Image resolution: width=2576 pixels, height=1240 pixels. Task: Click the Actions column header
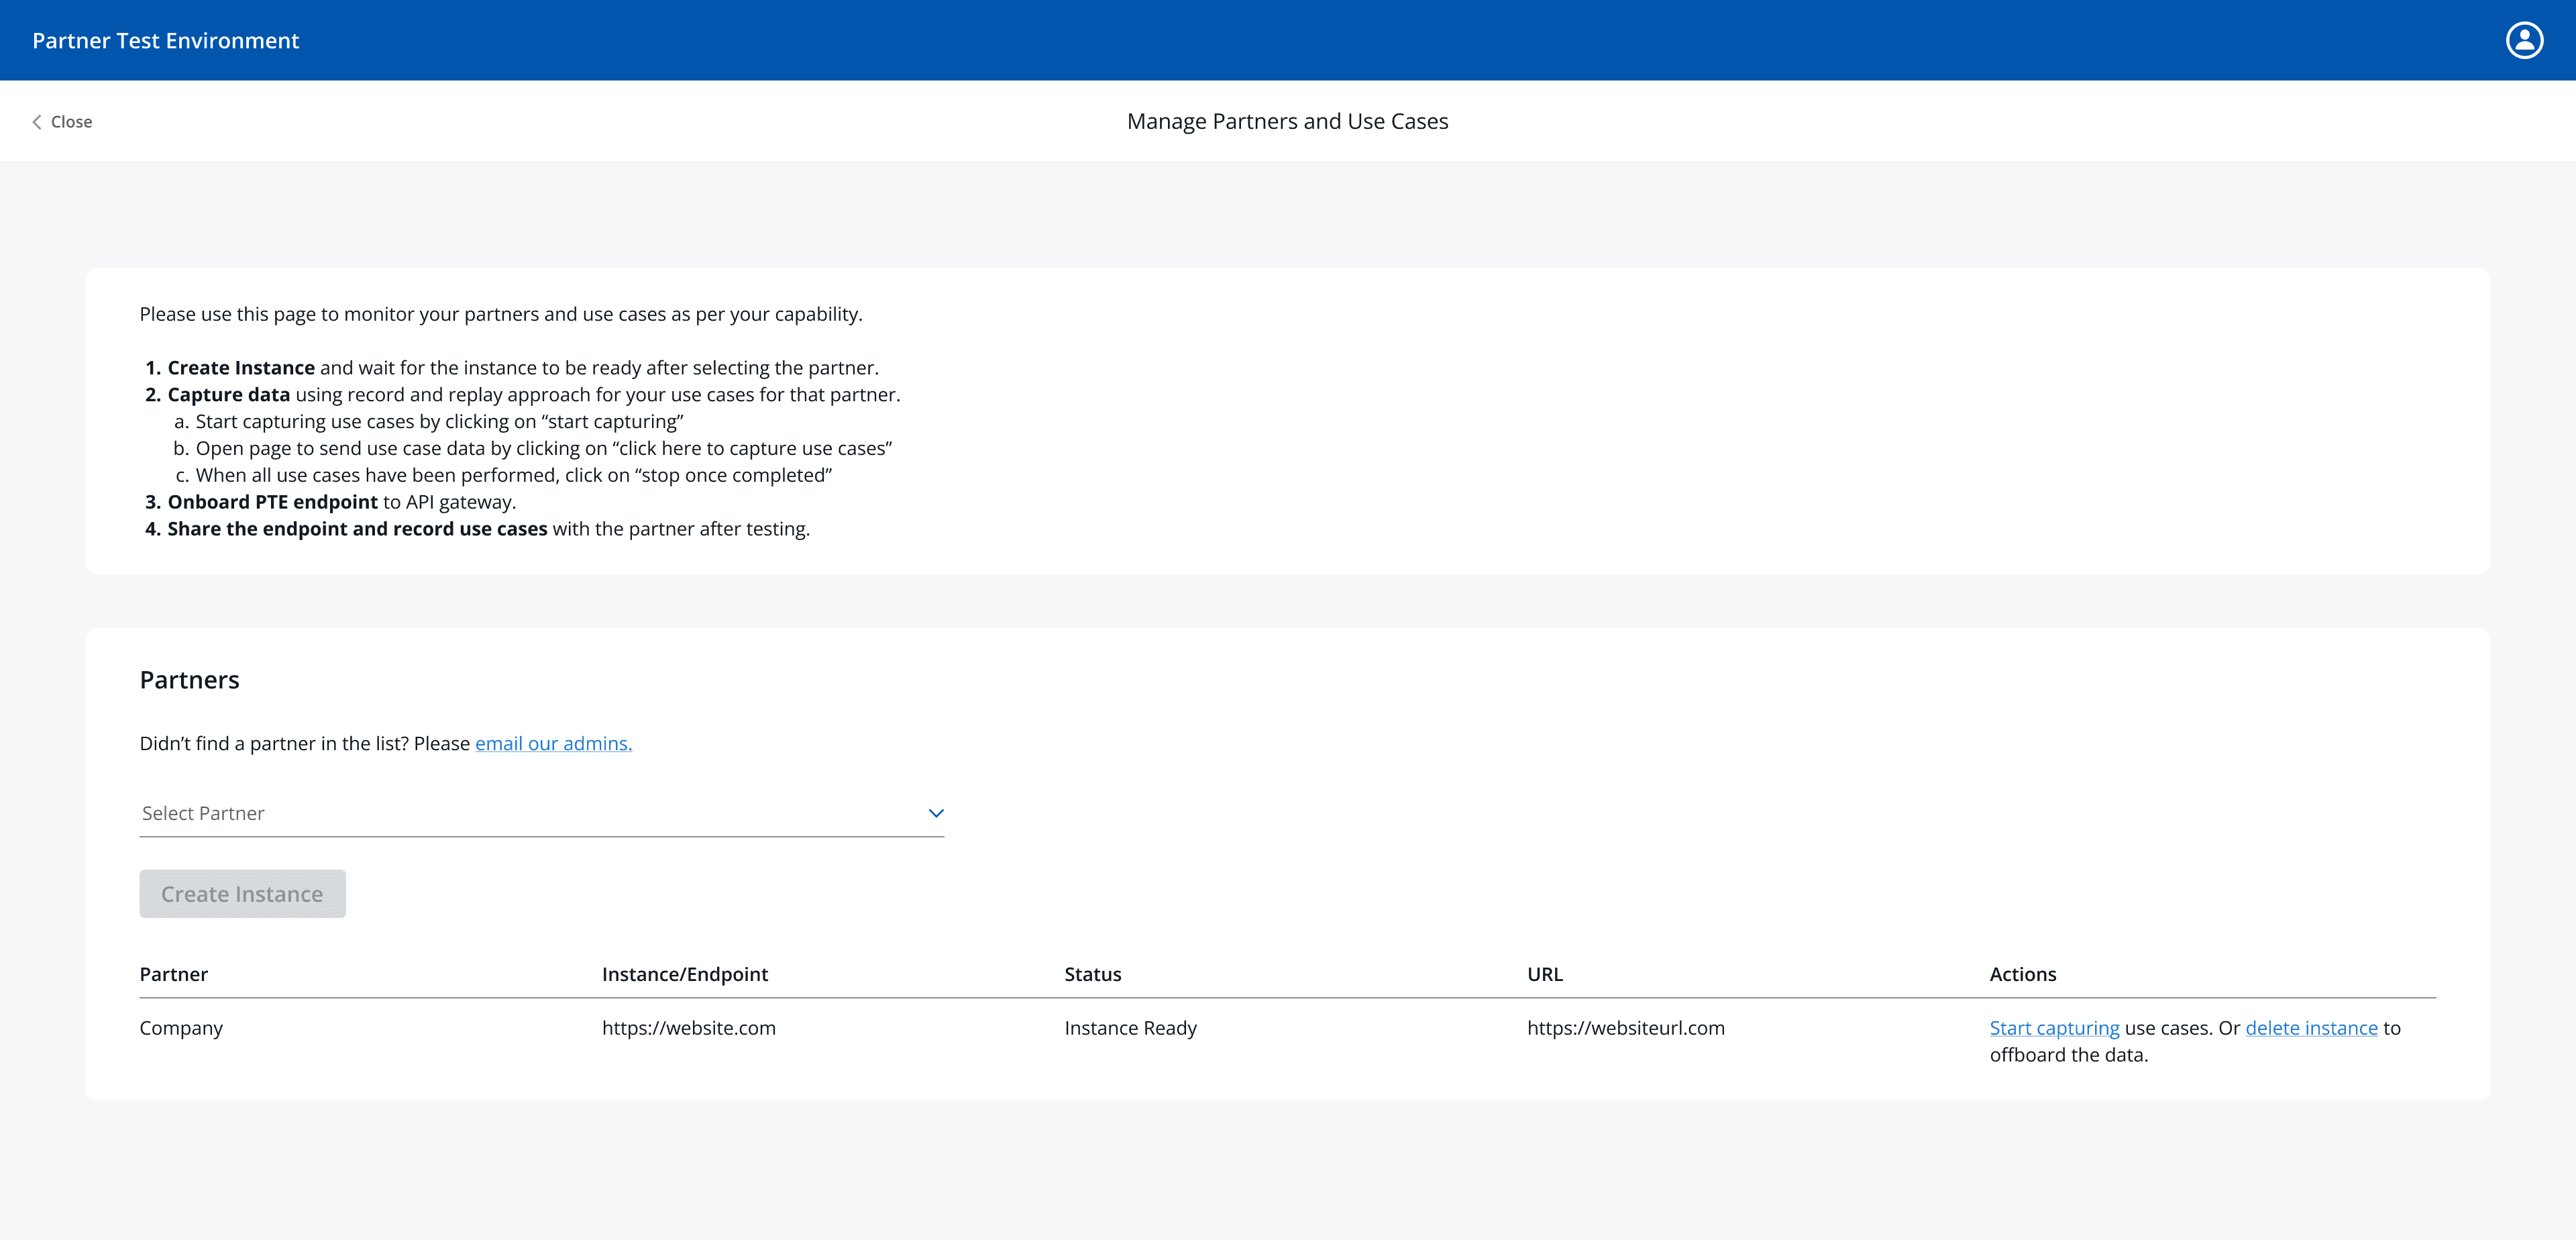tap(2022, 974)
